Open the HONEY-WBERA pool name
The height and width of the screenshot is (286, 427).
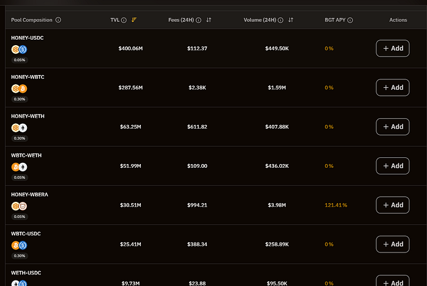click(x=29, y=195)
